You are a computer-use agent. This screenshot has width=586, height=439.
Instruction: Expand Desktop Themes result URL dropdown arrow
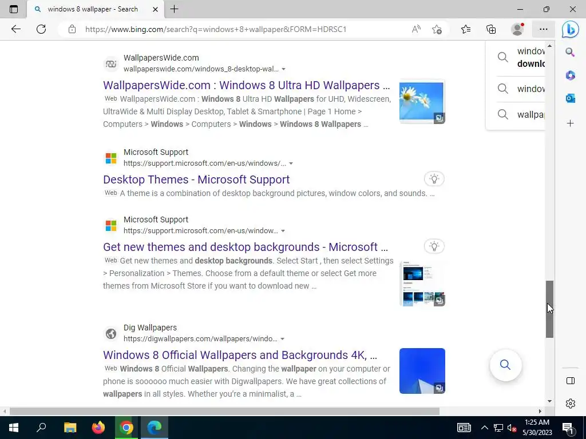pos(291,163)
